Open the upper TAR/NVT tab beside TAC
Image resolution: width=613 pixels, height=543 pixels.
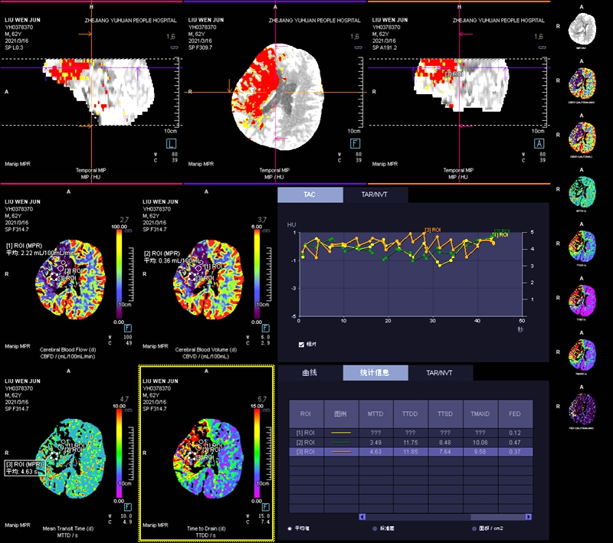(375, 195)
